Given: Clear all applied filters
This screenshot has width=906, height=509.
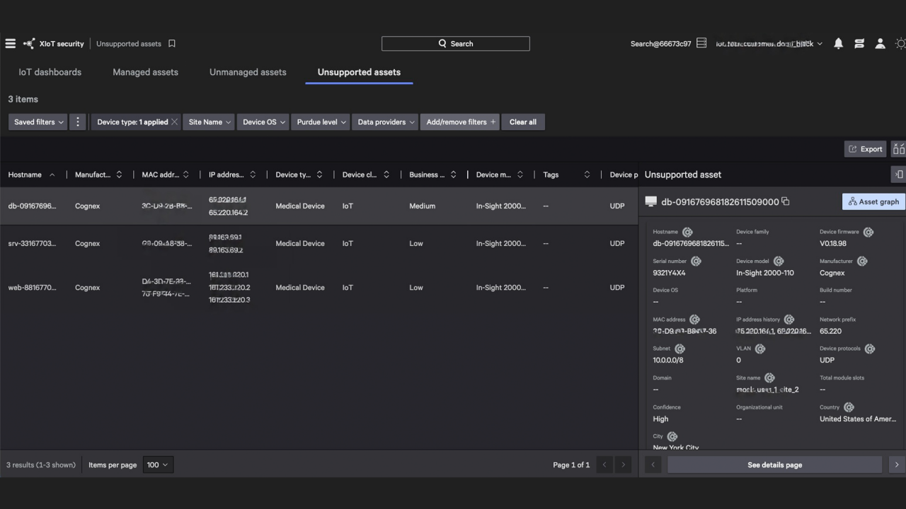Looking at the screenshot, I should coord(523,122).
